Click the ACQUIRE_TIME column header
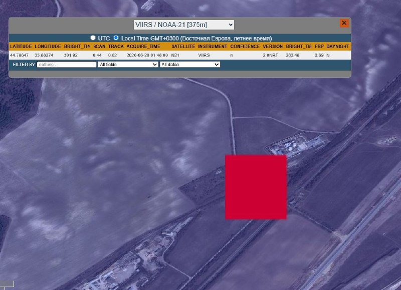The image size is (401, 290). click(x=143, y=47)
